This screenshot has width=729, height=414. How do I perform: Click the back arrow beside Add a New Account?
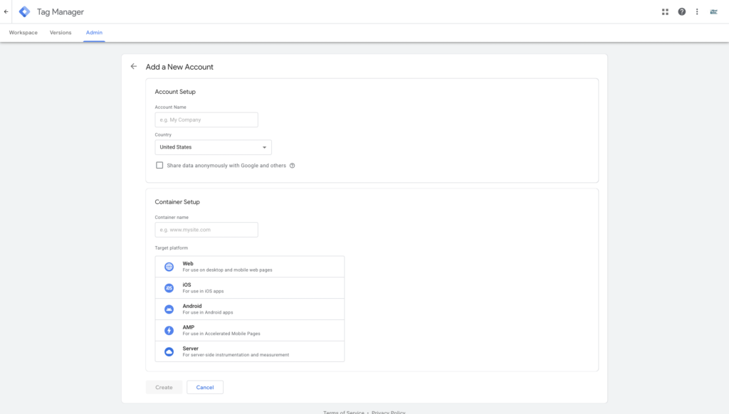[x=133, y=66]
